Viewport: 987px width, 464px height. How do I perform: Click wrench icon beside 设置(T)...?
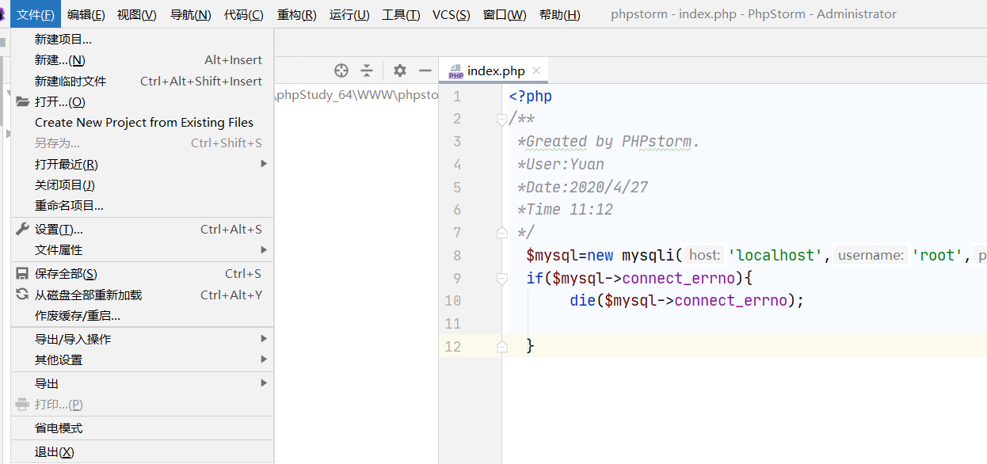[x=22, y=229]
